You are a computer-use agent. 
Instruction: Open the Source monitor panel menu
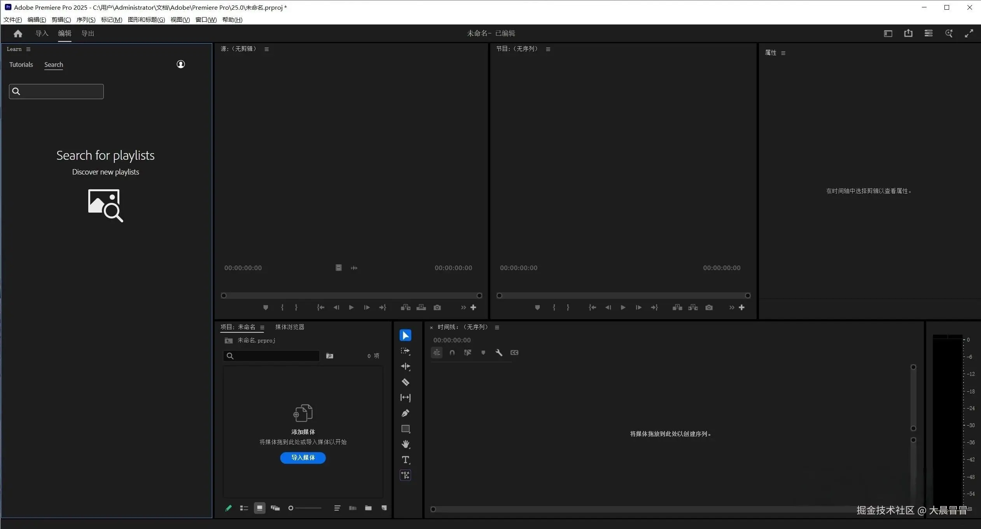click(267, 49)
